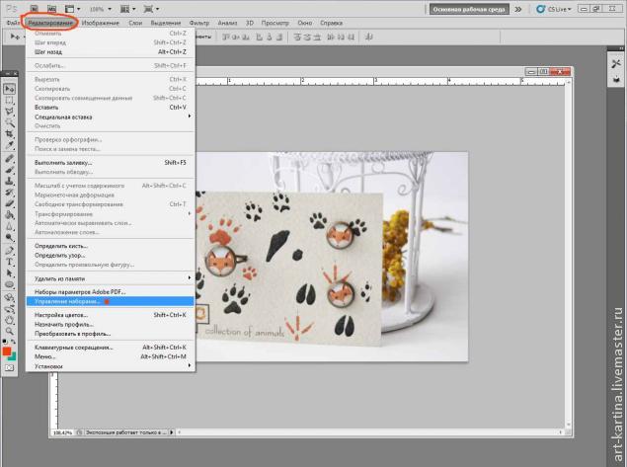Select the Healing Brush tool
Image resolution: width=627 pixels, height=467 pixels.
pos(9,158)
